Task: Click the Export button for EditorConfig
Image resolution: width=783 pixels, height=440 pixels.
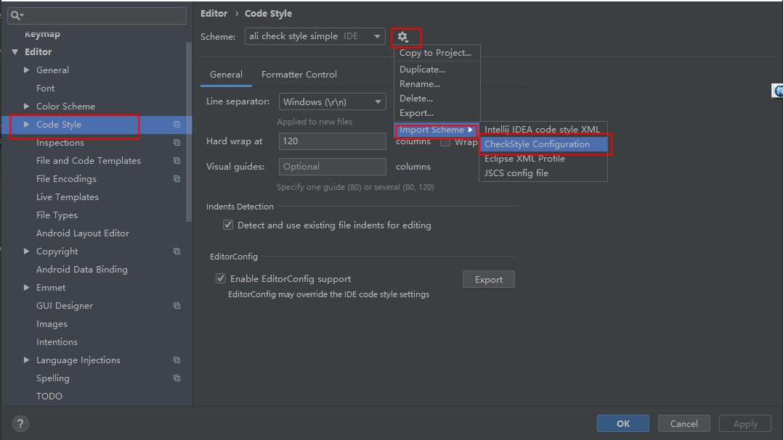Action: [x=488, y=280]
